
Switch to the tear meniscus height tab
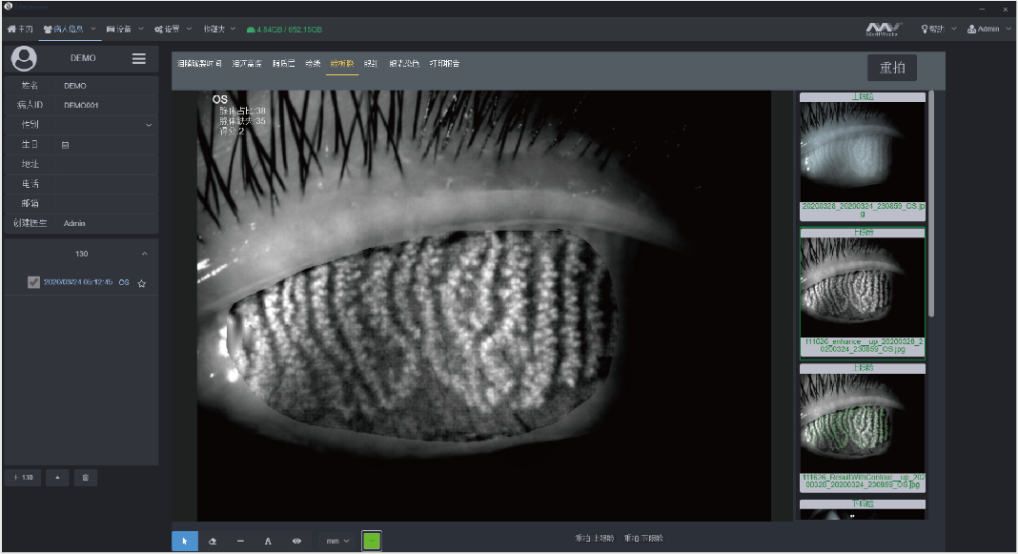(x=247, y=64)
